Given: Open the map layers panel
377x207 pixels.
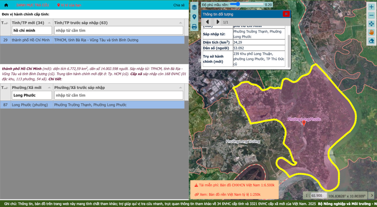Looking at the screenshot, I should click(x=194, y=7).
